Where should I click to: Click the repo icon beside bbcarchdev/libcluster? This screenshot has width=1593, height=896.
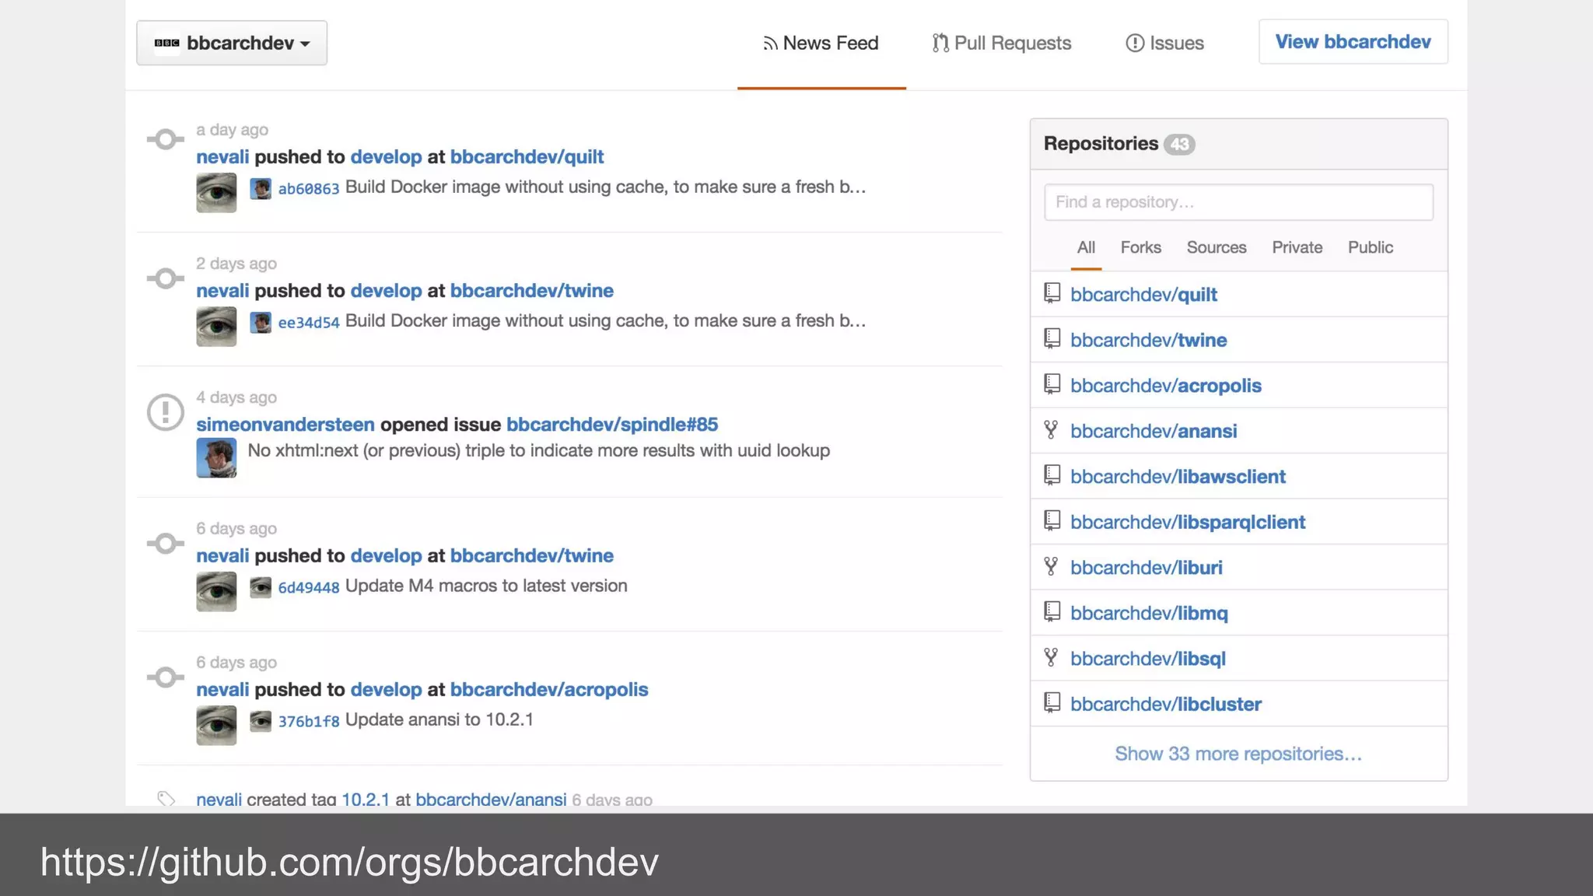point(1052,702)
